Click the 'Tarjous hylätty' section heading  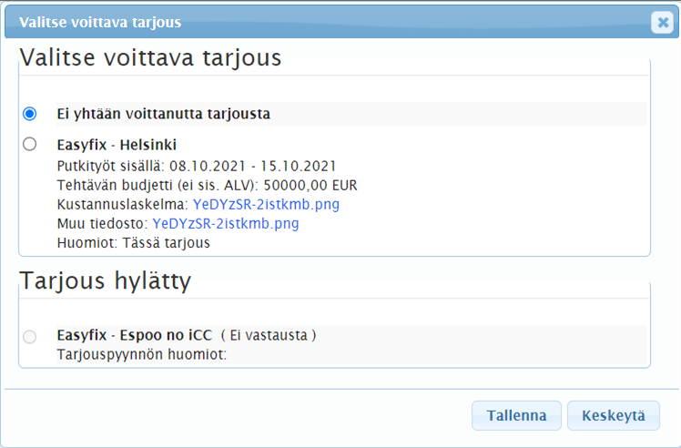pyautogui.click(x=105, y=281)
